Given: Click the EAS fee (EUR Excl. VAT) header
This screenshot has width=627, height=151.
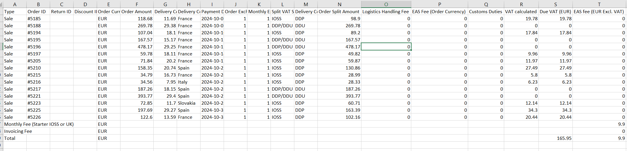Looking at the screenshot, I should (x=599, y=12).
